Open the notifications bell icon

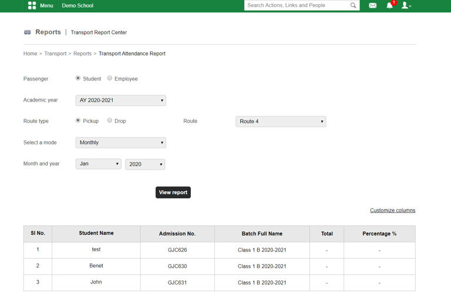point(389,5)
